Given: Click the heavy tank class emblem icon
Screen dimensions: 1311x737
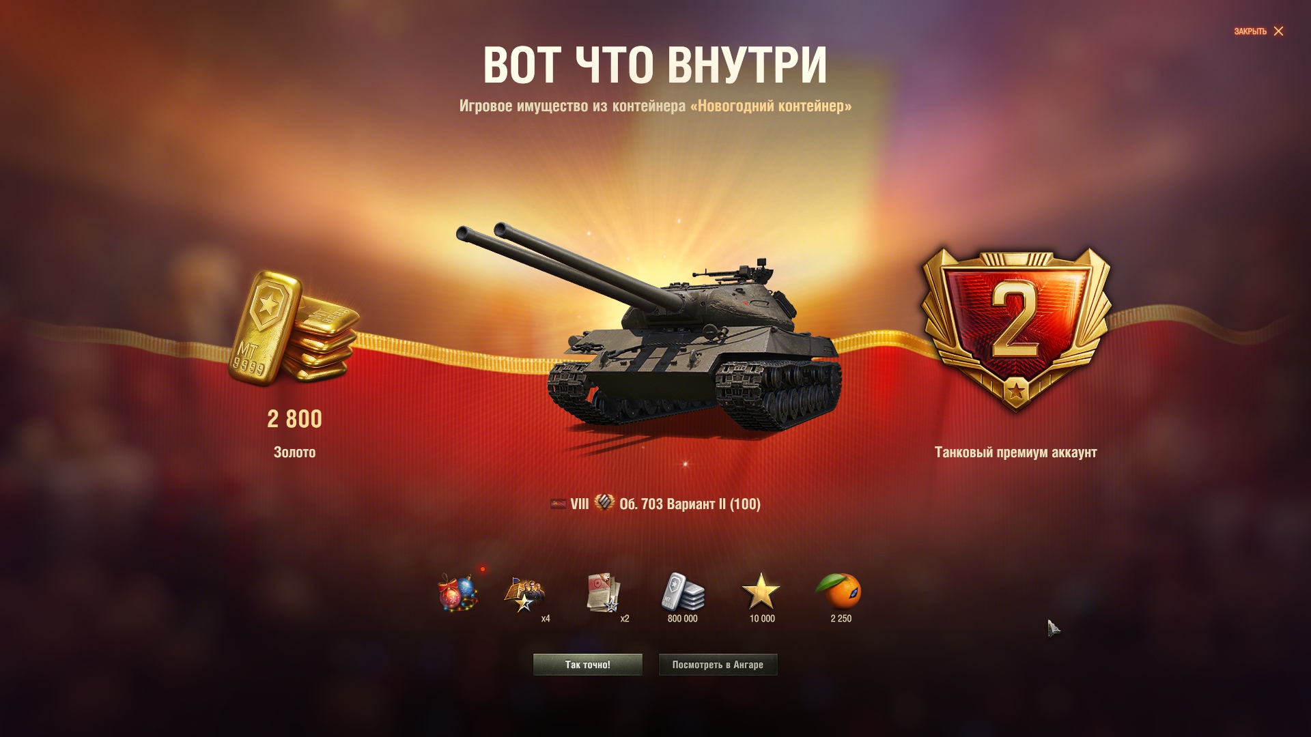Looking at the screenshot, I should tap(604, 503).
